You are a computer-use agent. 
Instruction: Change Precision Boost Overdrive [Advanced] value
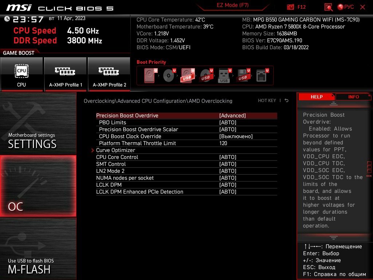[x=232, y=116]
